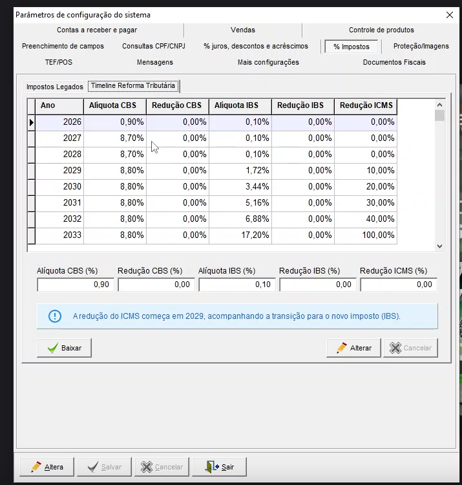Go to the Controle de produtos tab
Screen dimensions: 462x485
click(x=381, y=30)
